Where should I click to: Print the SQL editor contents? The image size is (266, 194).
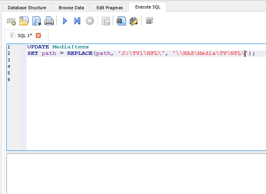tap(49, 21)
